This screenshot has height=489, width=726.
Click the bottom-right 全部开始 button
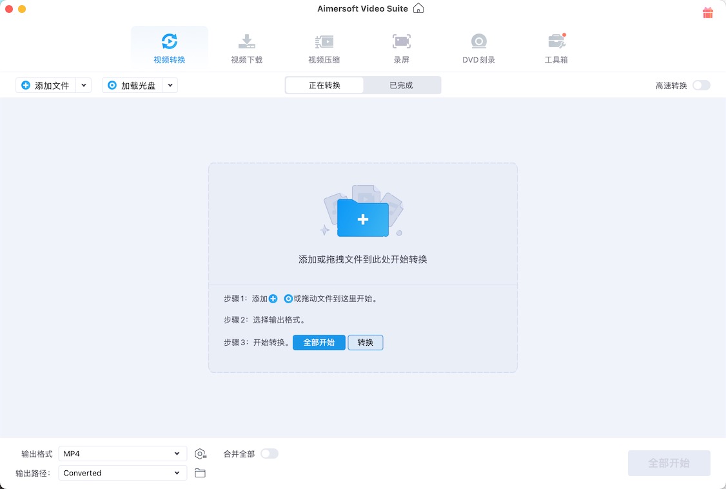pyautogui.click(x=669, y=463)
